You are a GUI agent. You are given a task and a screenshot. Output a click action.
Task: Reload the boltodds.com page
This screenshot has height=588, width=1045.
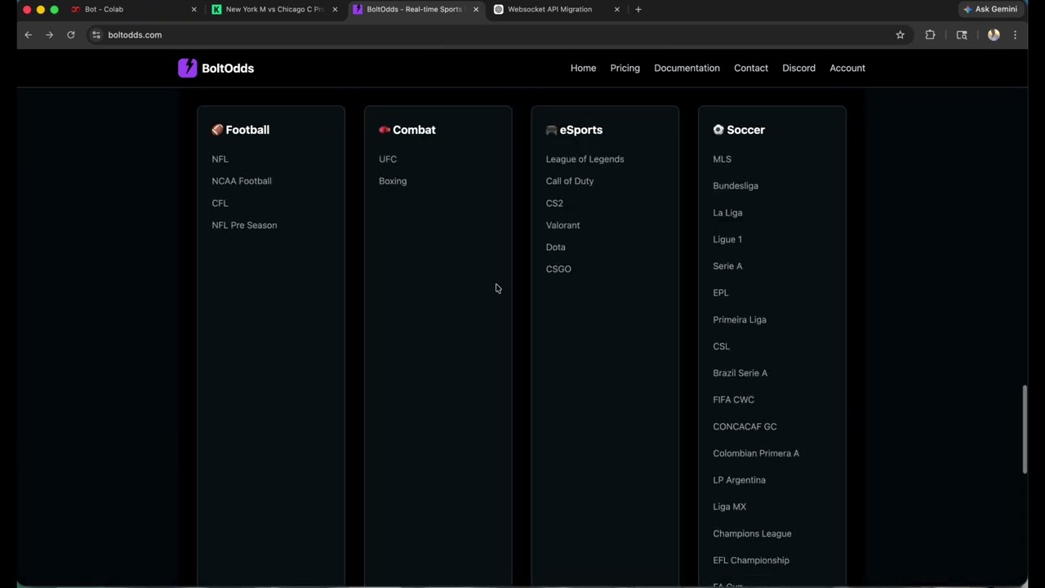coord(71,35)
